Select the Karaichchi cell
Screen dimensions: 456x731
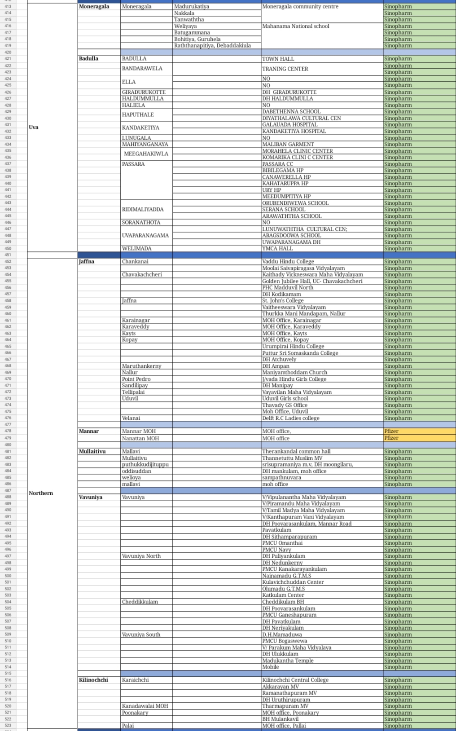(x=147, y=680)
